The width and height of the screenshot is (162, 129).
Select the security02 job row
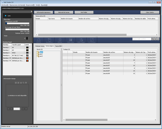pos(109,55)
